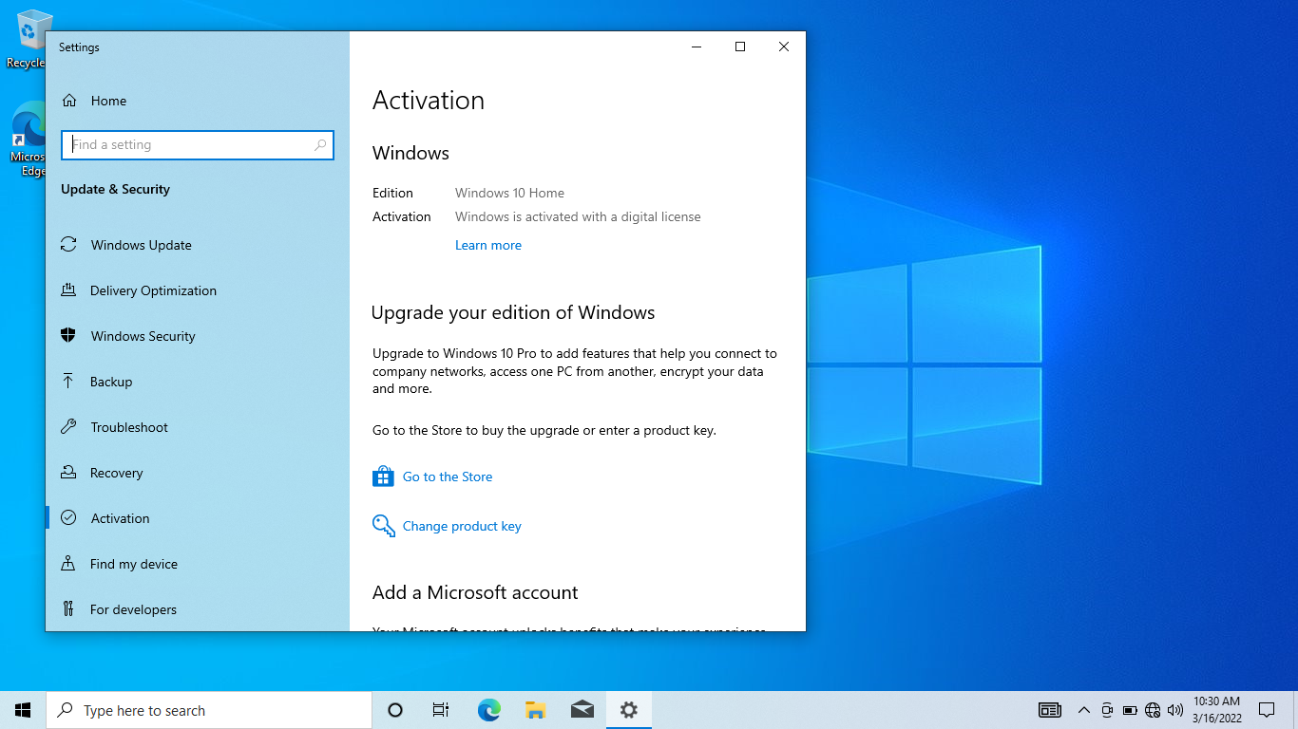
Task: Click the clock showing 10:30 AM
Action: 1217,710
